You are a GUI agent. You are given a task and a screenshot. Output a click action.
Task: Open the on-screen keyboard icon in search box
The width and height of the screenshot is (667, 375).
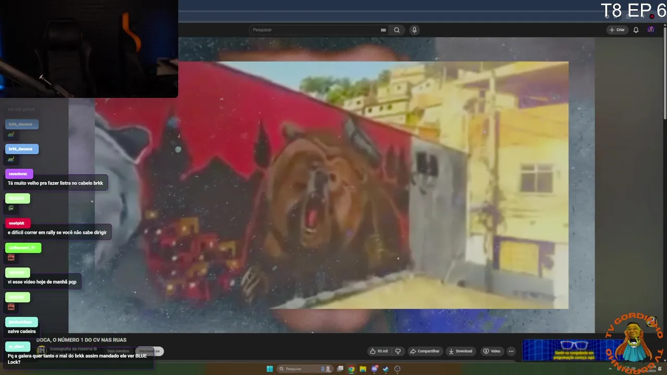(384, 30)
